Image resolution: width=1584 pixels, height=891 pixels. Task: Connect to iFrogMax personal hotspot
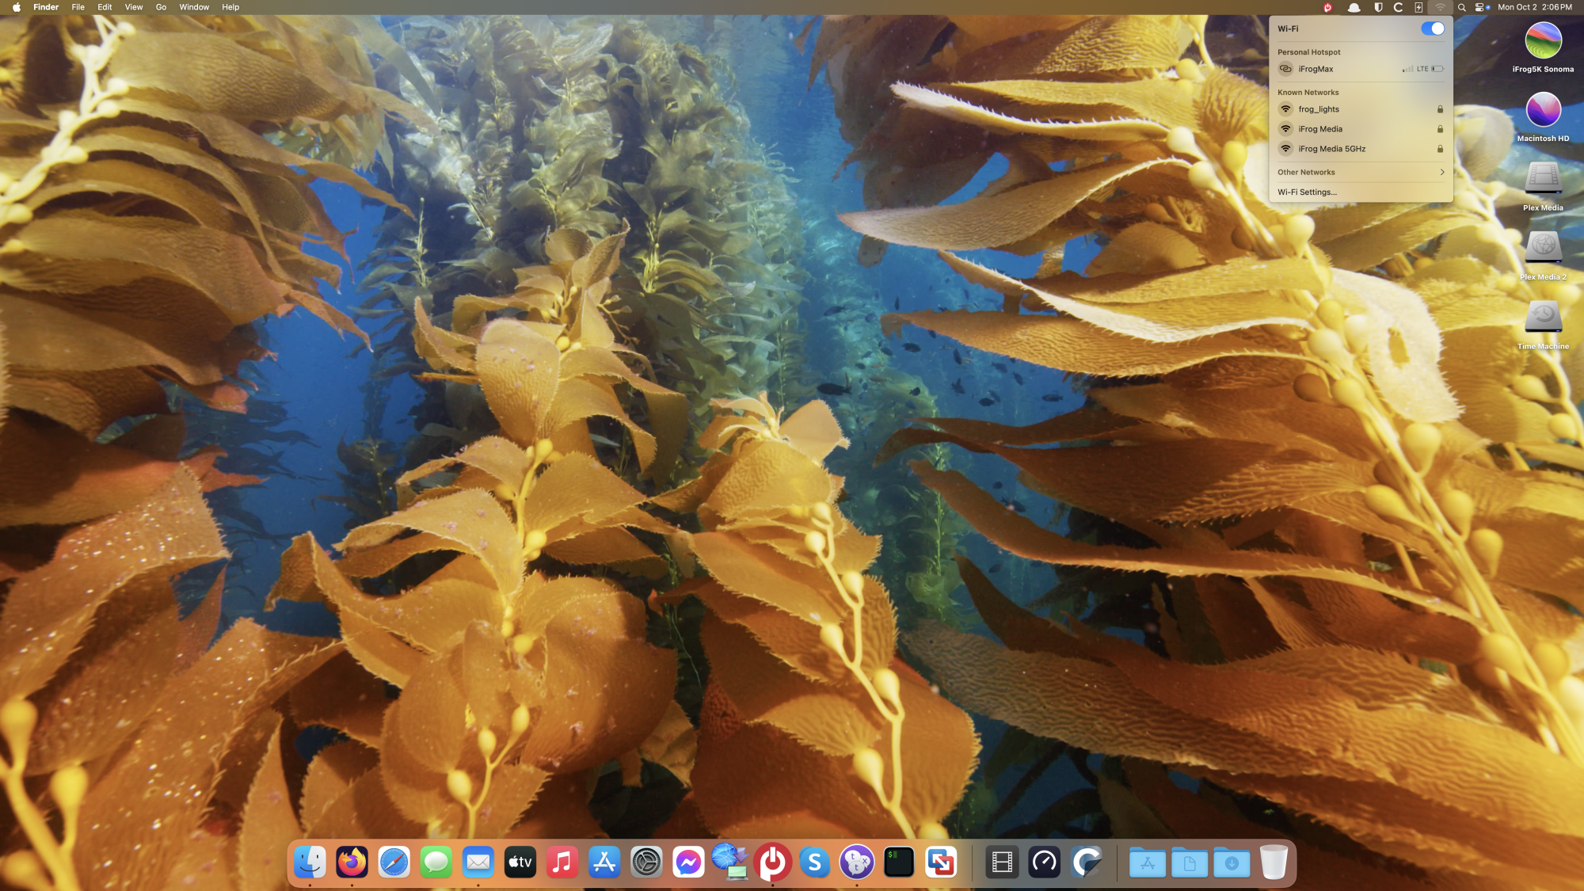tap(1316, 69)
